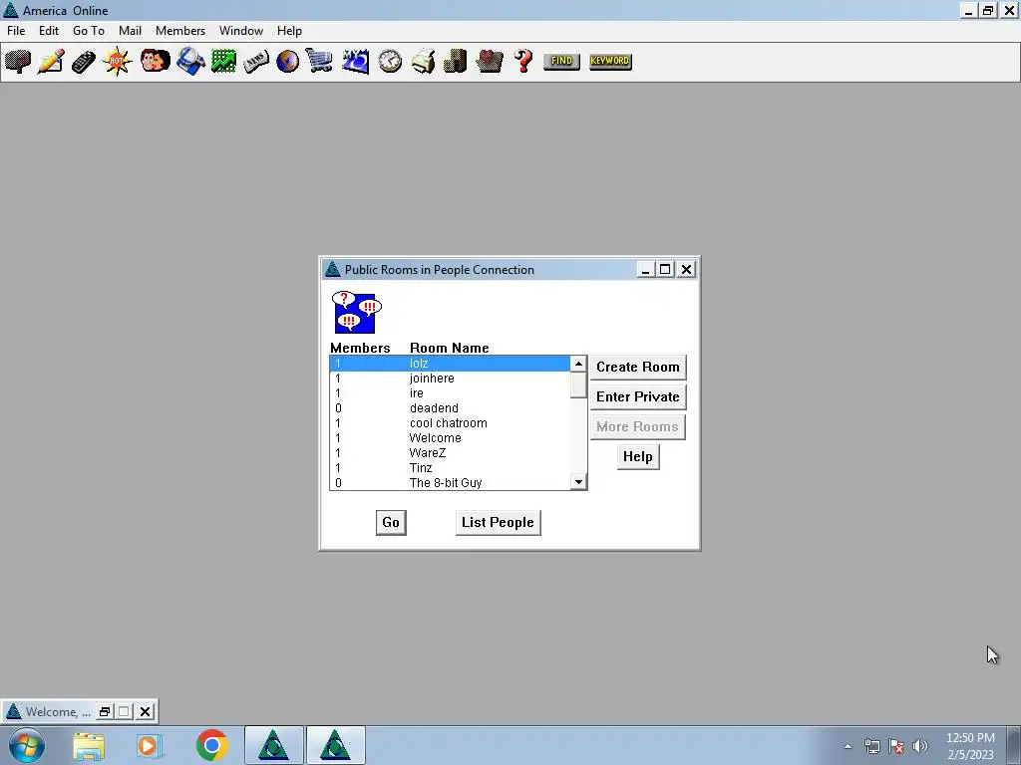Screen dimensions: 1021x765
Task: Select The 8-bit Guy room
Action: tap(450, 483)
